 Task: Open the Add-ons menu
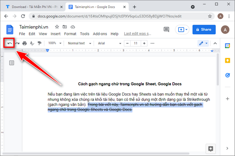(x=100, y=34)
